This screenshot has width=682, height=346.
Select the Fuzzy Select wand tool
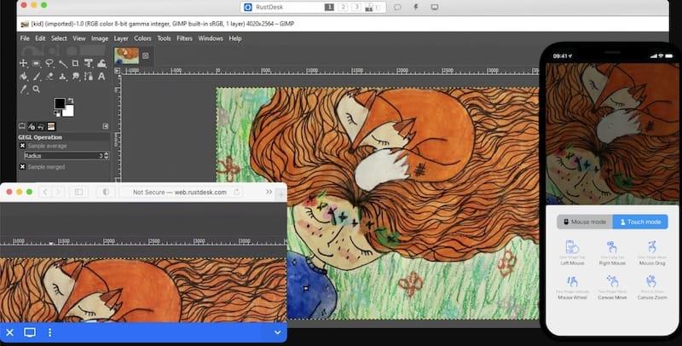62,63
